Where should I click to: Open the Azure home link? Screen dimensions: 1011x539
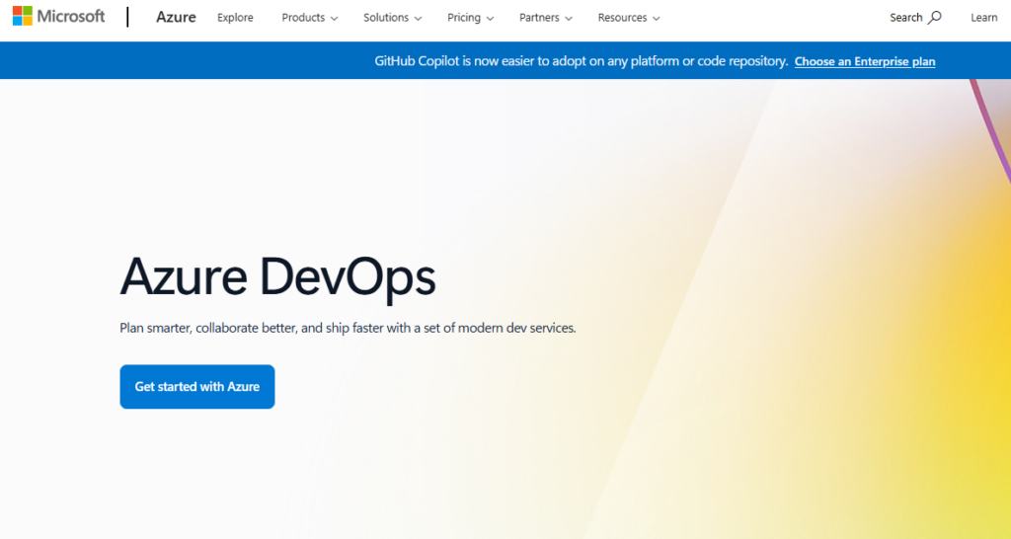tap(176, 18)
